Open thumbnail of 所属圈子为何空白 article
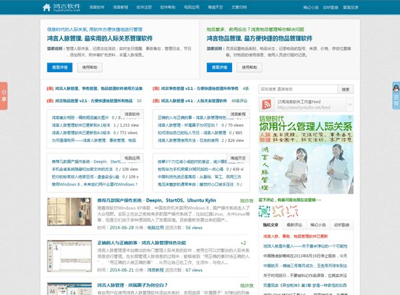This screenshot has height=295, width=400. tap(69, 288)
